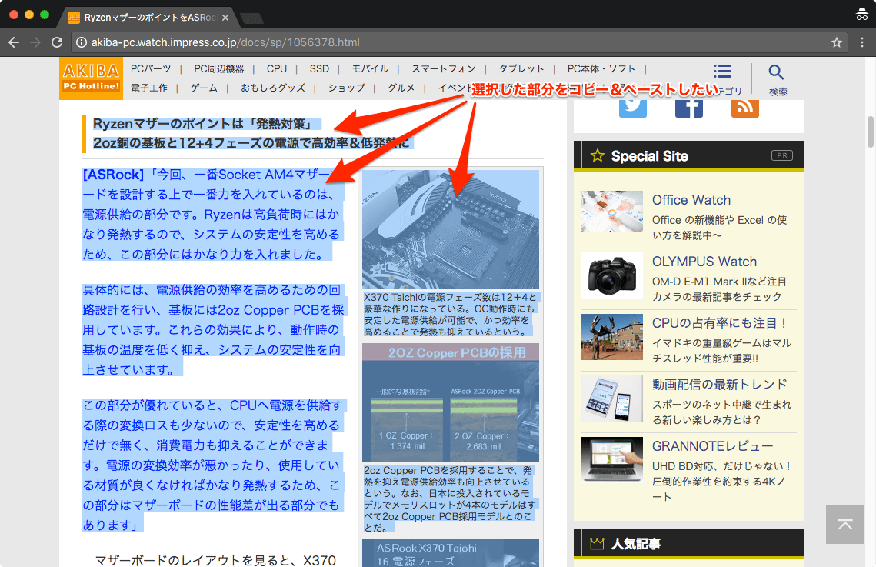876x567 pixels.
Task: Open the Office Watch link
Action: (x=691, y=200)
